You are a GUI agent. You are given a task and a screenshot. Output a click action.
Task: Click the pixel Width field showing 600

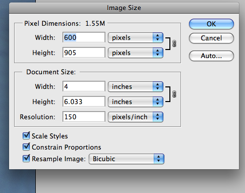pos(84,37)
